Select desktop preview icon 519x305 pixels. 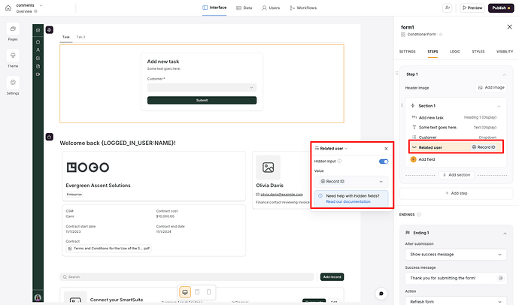click(184, 291)
